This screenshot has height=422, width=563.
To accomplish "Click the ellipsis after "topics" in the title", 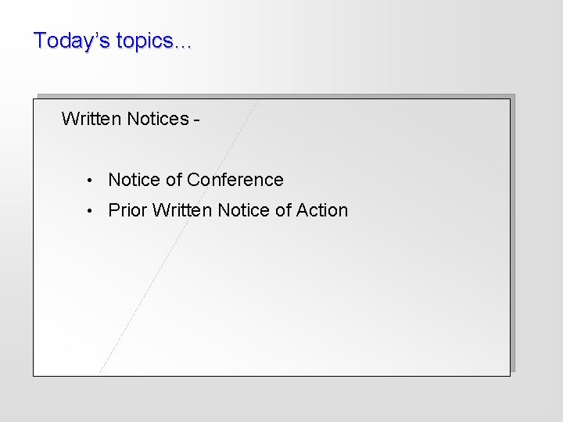I will 183,45.
